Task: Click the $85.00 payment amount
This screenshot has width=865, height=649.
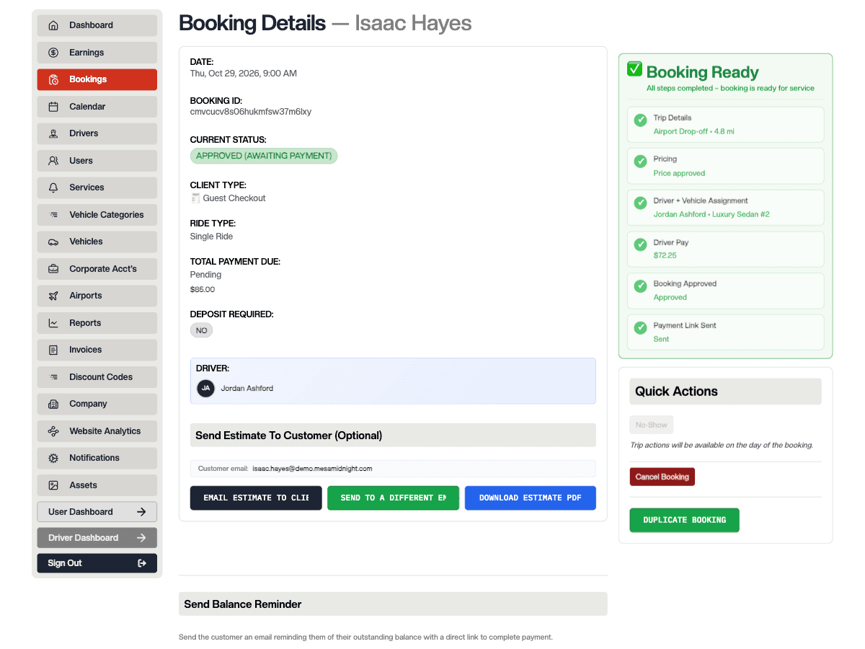Action: pos(203,289)
